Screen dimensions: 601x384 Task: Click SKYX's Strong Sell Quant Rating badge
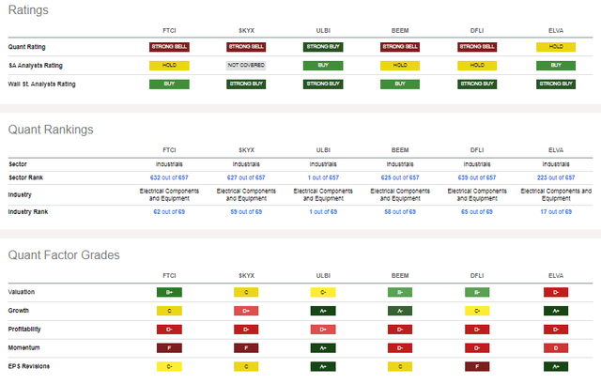(246, 47)
